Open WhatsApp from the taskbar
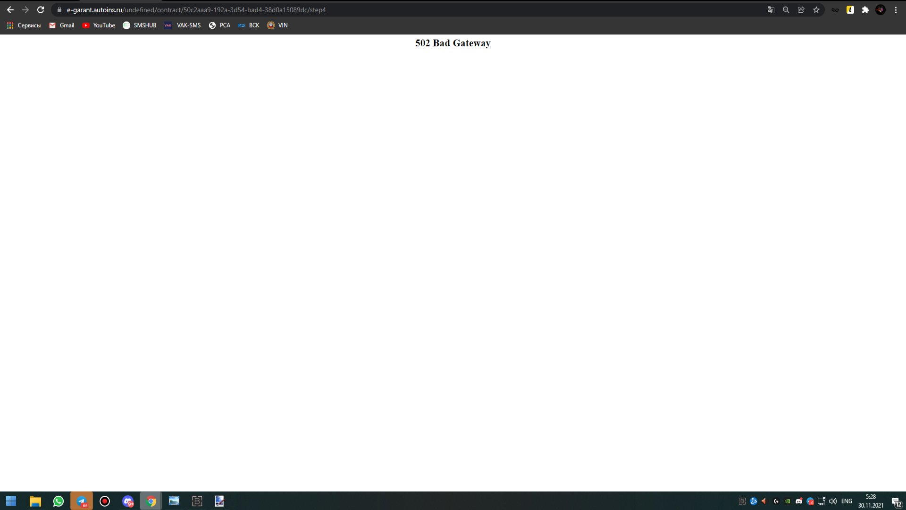The height and width of the screenshot is (510, 906). tap(59, 501)
